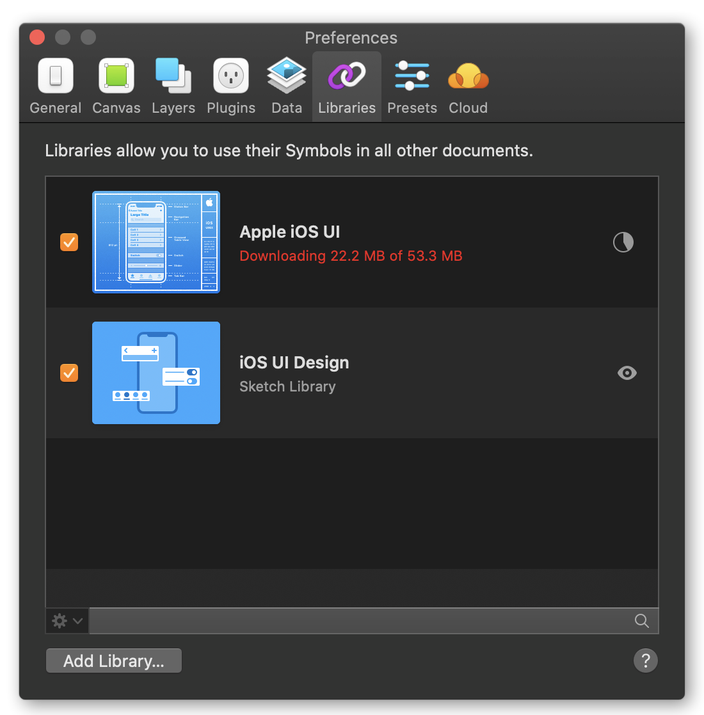
Task: Select the Apple iOS UI thumbnail
Action: coord(156,242)
